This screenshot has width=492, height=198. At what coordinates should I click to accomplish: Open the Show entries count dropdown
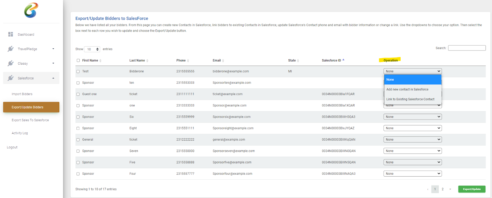(x=92, y=49)
